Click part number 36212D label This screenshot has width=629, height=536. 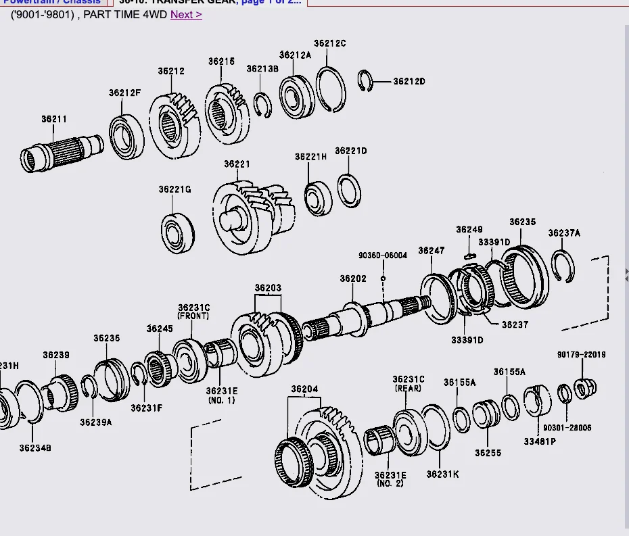[409, 81]
